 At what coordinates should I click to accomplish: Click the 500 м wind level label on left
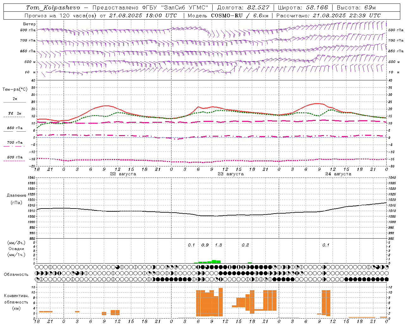(x=30, y=62)
